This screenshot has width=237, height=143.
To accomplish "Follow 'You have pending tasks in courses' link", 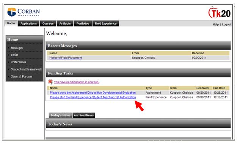I will click(77, 82).
